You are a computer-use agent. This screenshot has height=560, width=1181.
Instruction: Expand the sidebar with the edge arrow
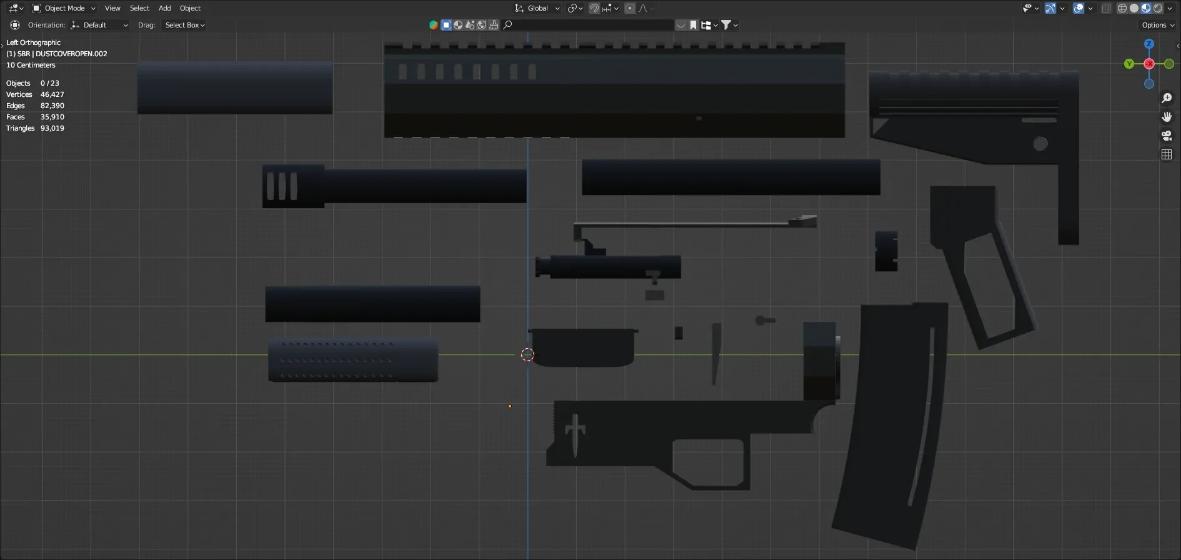1178,46
